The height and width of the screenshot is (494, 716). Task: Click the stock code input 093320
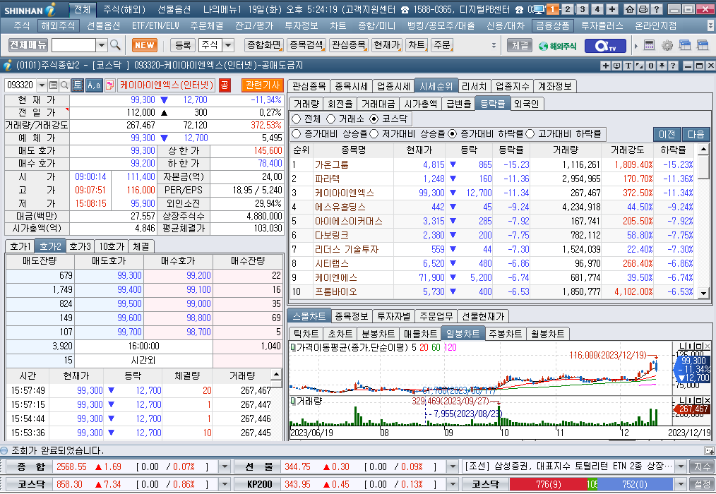coord(20,85)
